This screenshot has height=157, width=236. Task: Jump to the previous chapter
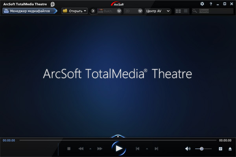pos(138,149)
